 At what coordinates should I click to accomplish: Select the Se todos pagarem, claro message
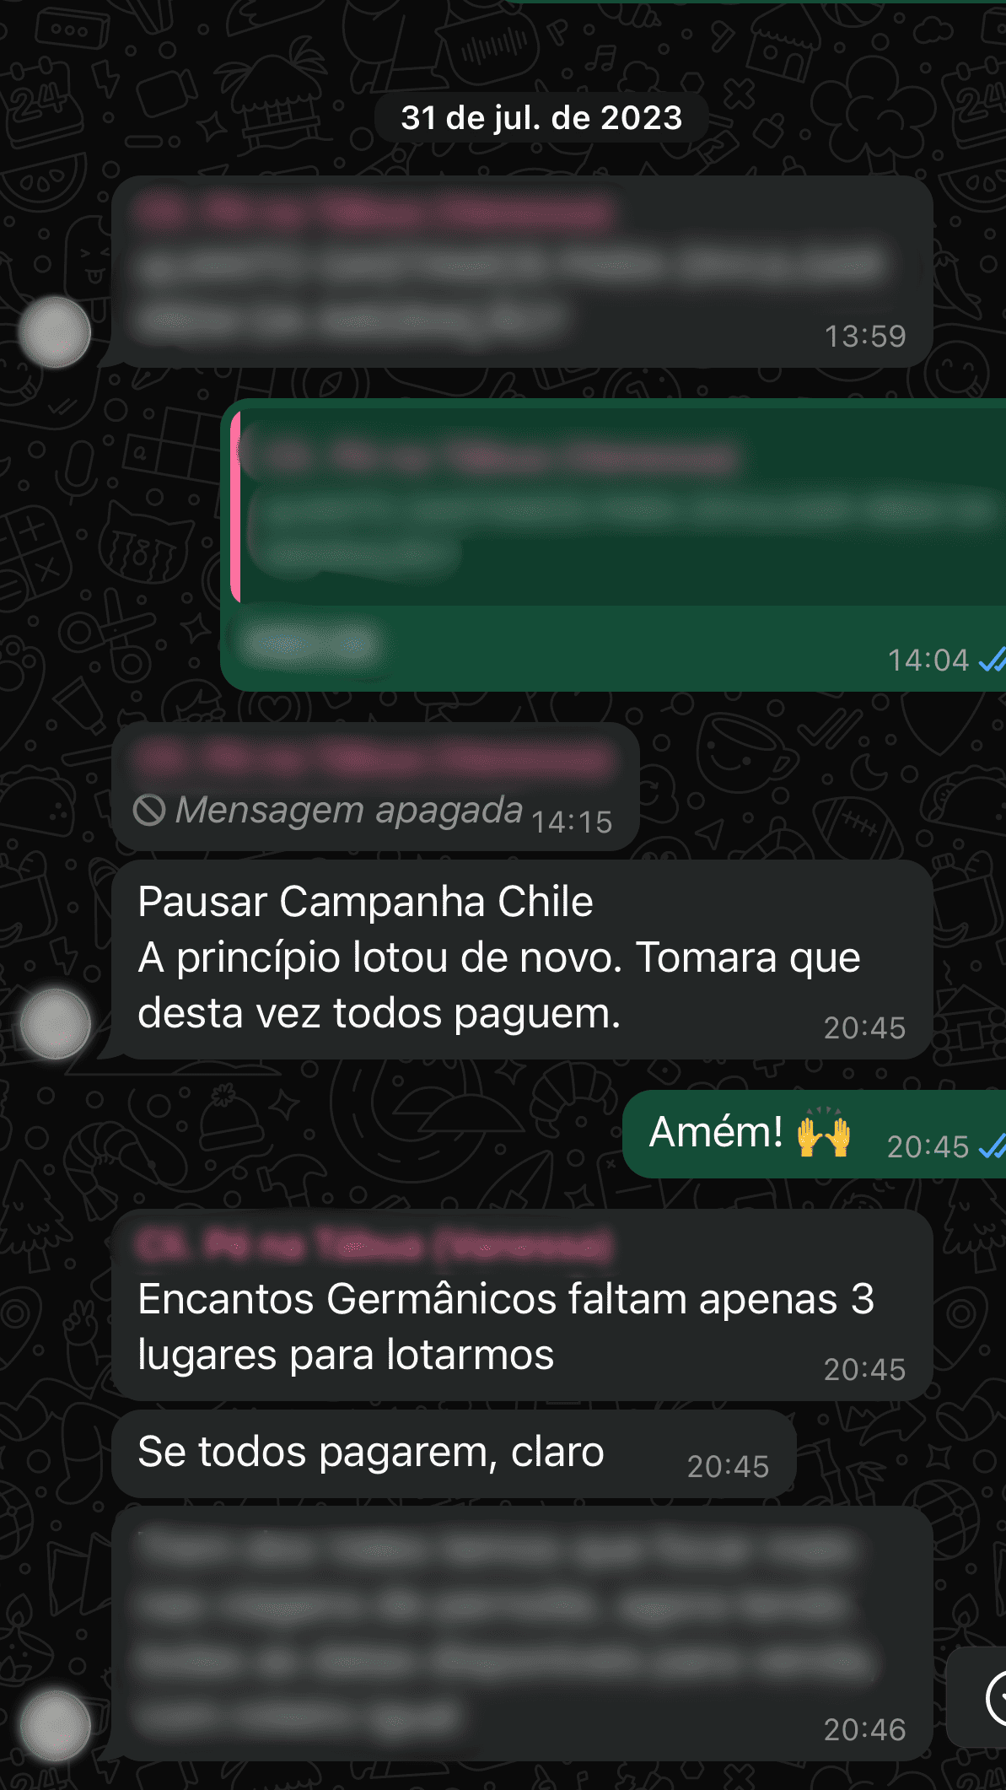[x=454, y=1453]
